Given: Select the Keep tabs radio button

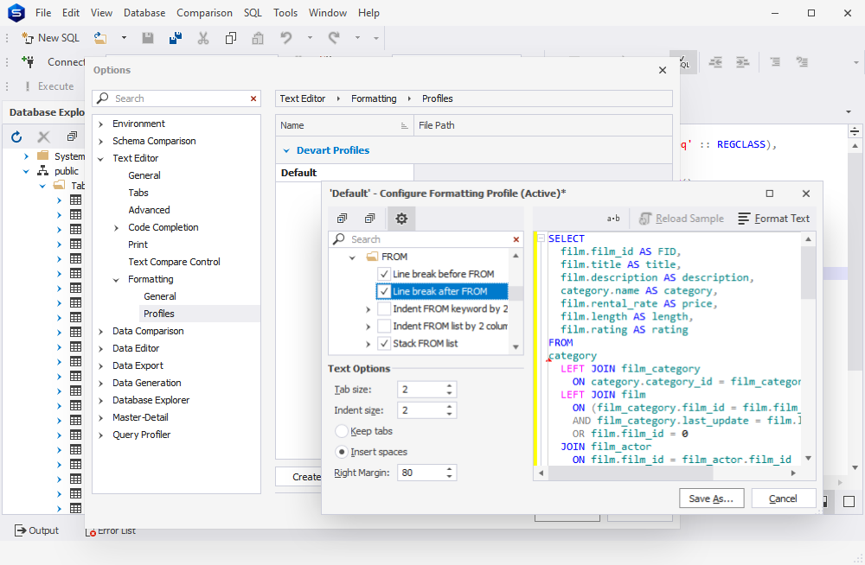Looking at the screenshot, I should point(343,430).
